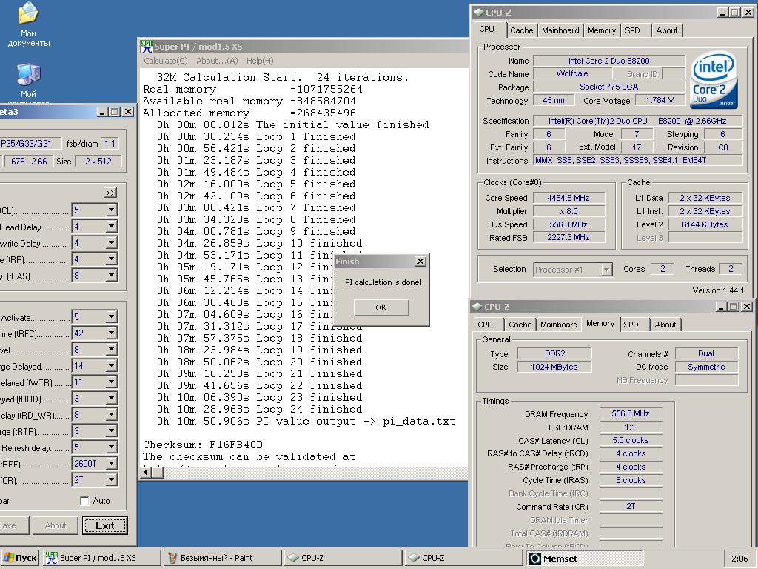Switch to Memset taskbar item

[584, 558]
